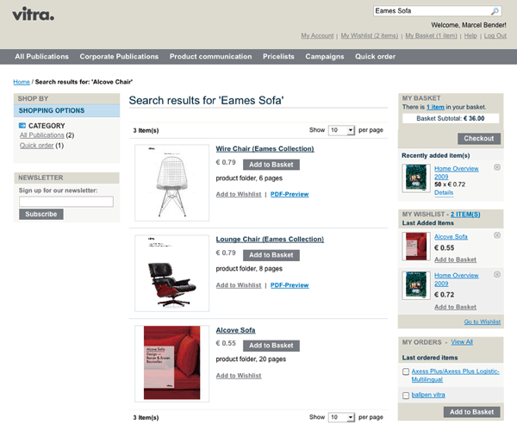Click the newsletter email input field
The height and width of the screenshot is (437, 517).
[x=66, y=202]
